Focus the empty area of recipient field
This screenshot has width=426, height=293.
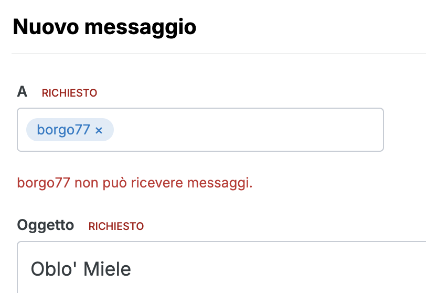247,130
